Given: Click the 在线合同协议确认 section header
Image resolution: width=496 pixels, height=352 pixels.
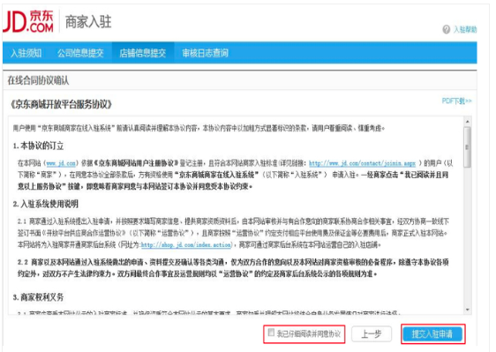Looking at the screenshot, I should click(x=38, y=80).
